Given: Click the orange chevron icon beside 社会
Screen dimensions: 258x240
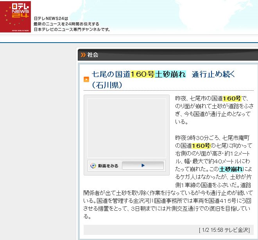Looking at the screenshot, I should coord(83,55).
